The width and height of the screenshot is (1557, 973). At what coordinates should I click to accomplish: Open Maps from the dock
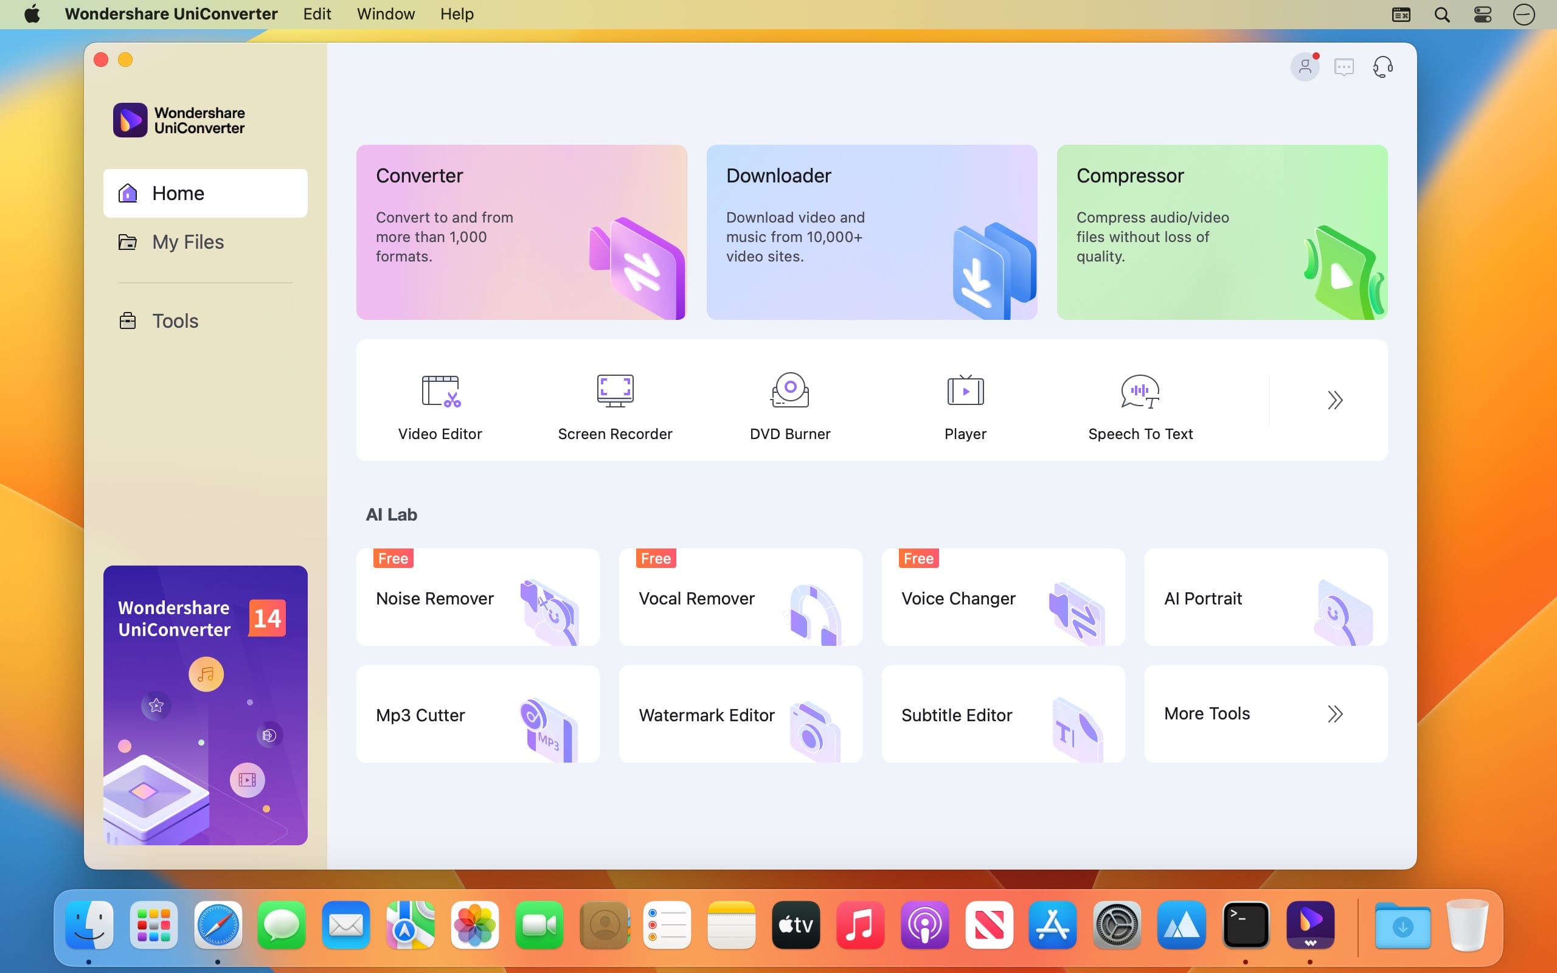(x=411, y=925)
